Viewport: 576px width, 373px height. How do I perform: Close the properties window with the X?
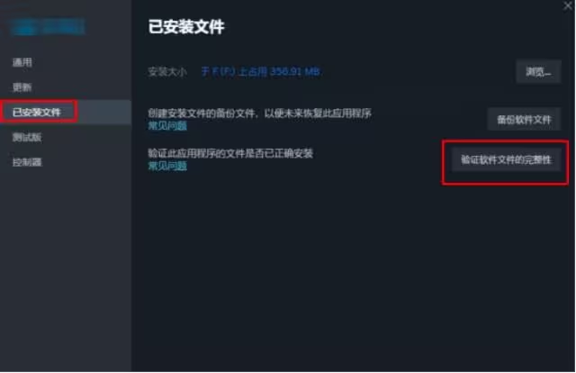tap(568, 6)
